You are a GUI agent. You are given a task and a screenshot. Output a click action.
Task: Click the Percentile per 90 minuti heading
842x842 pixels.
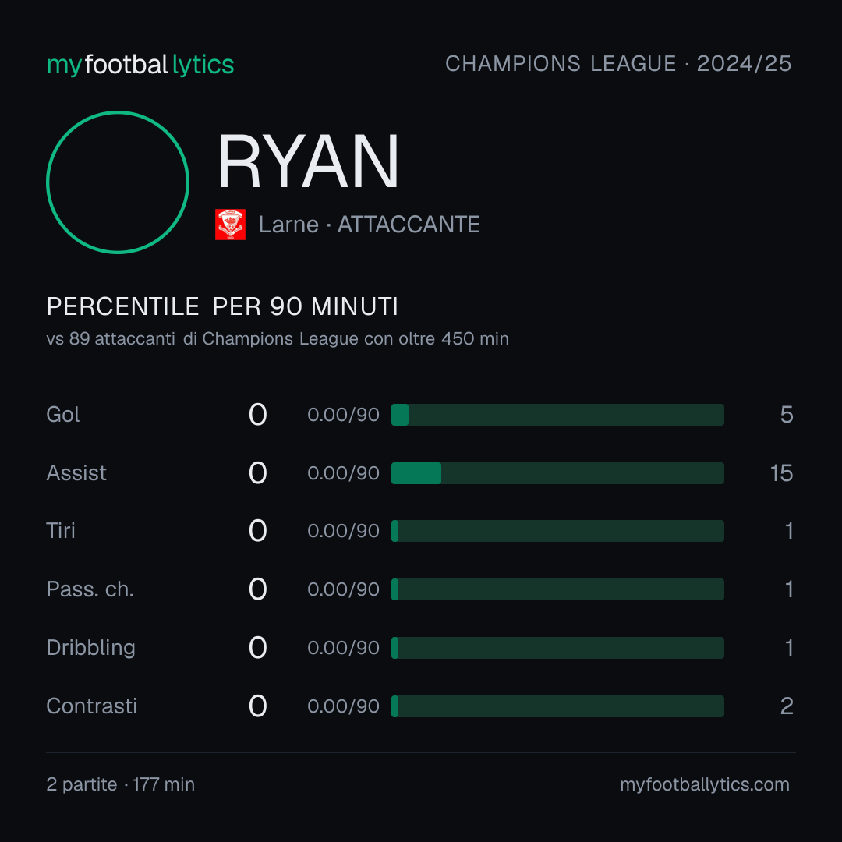(222, 306)
